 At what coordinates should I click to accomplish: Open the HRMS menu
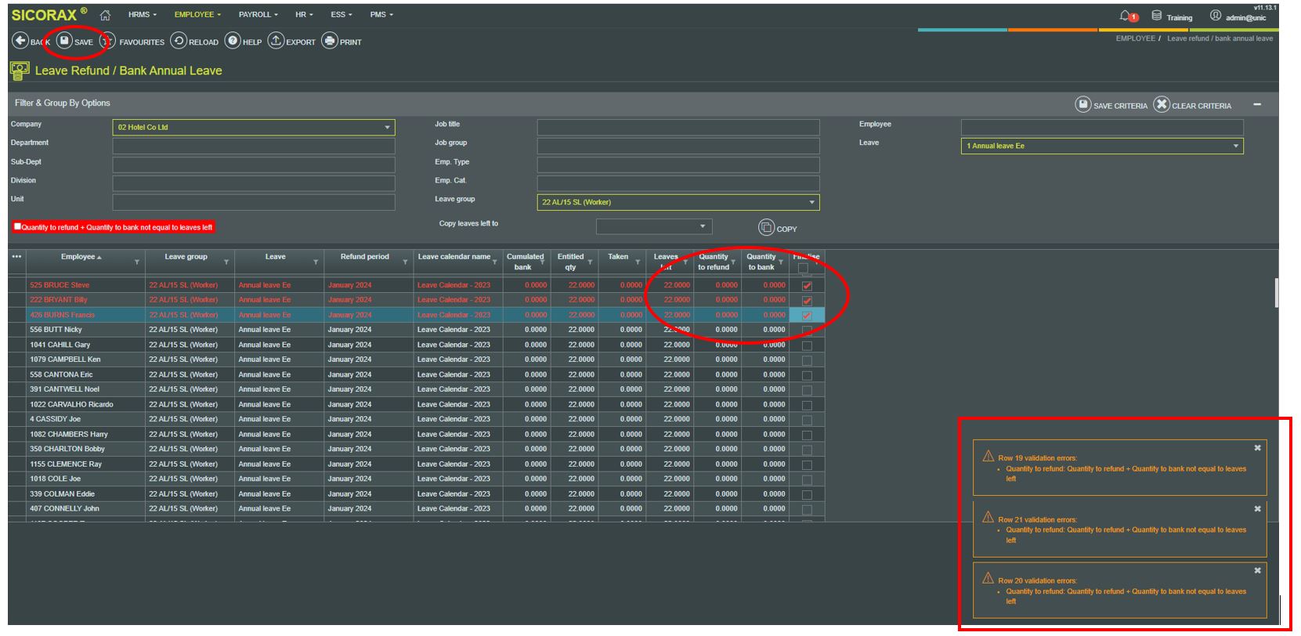pos(142,15)
